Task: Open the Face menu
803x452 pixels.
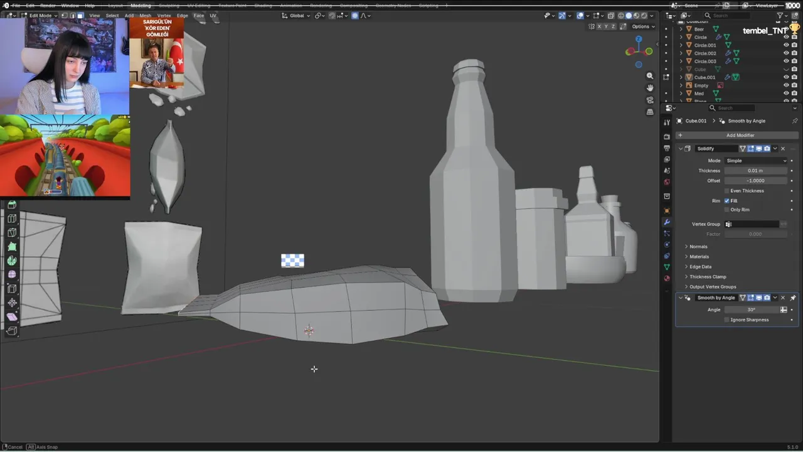Action: point(199,16)
